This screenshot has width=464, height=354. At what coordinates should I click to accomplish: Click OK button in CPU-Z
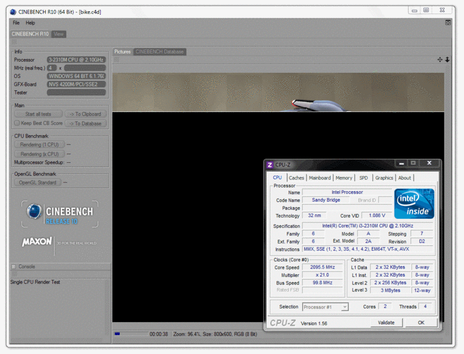tap(421, 323)
